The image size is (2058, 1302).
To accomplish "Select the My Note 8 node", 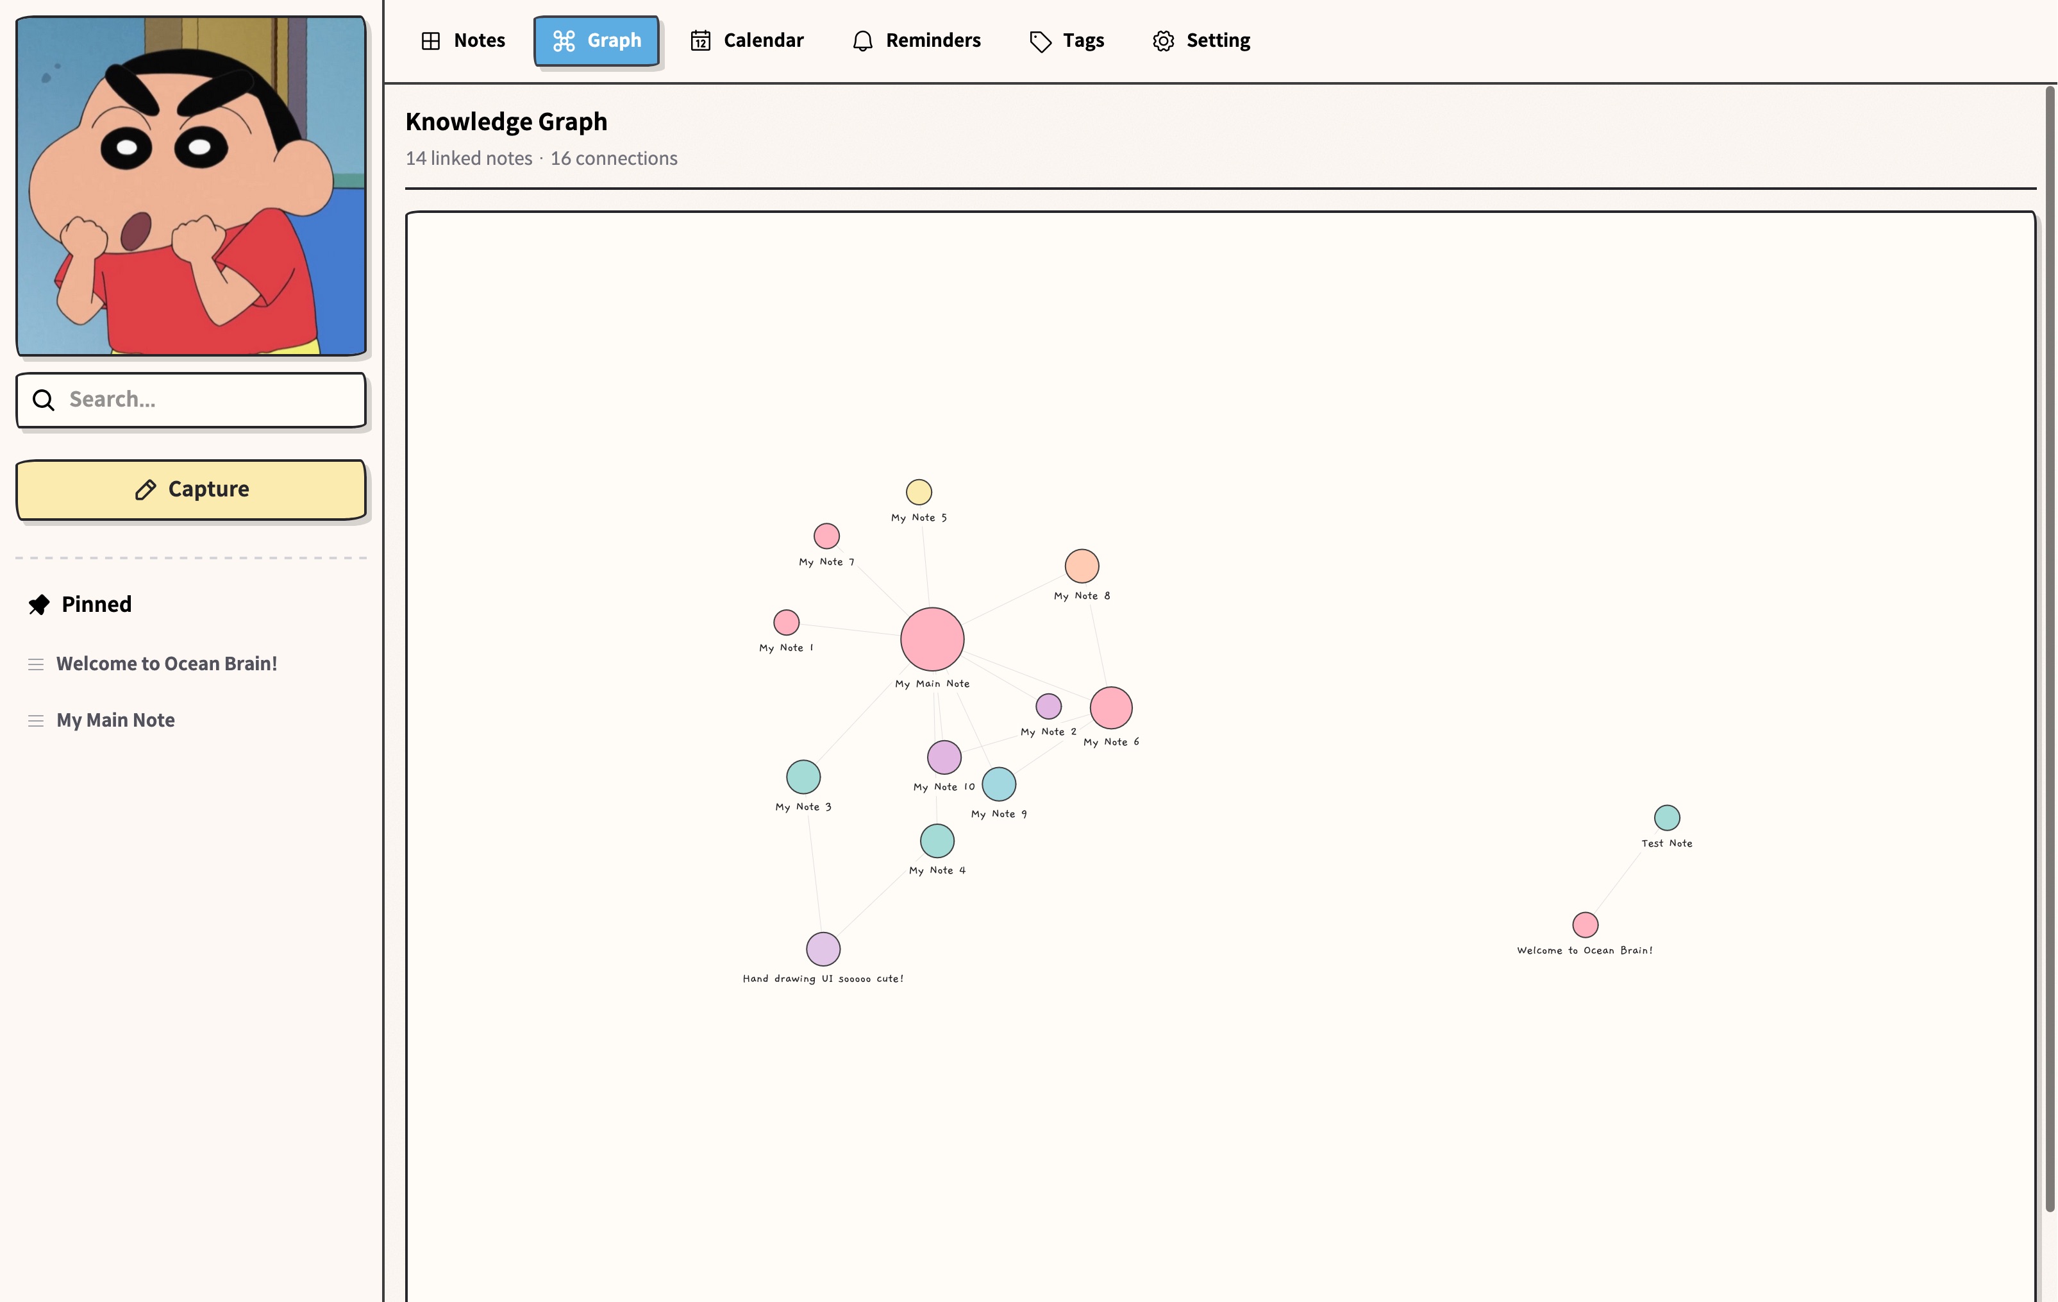I will pos(1082,566).
